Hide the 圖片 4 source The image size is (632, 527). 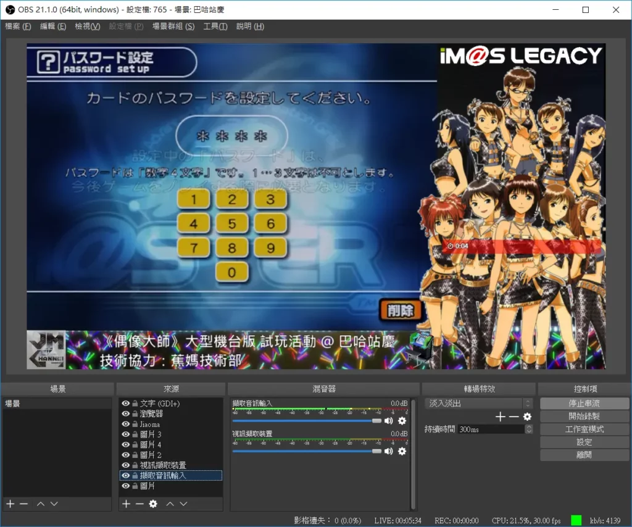126,445
